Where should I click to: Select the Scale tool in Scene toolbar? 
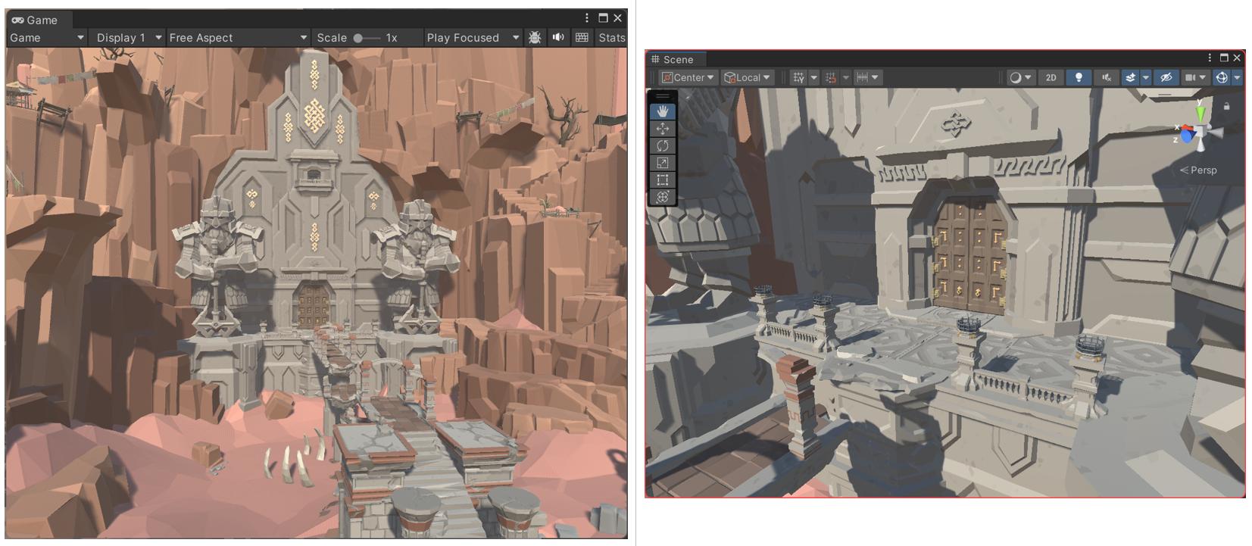pos(663,163)
